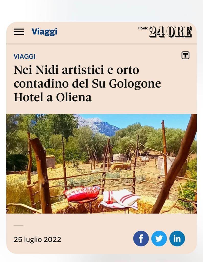Open the blue VIAGGI category label

pyautogui.click(x=25, y=57)
